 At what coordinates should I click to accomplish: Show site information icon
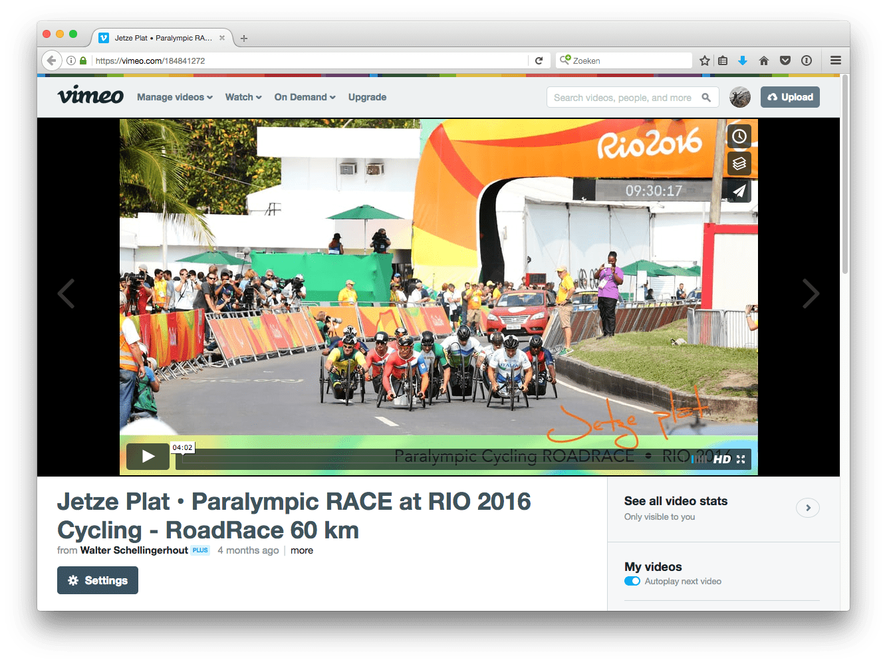pyautogui.click(x=71, y=60)
